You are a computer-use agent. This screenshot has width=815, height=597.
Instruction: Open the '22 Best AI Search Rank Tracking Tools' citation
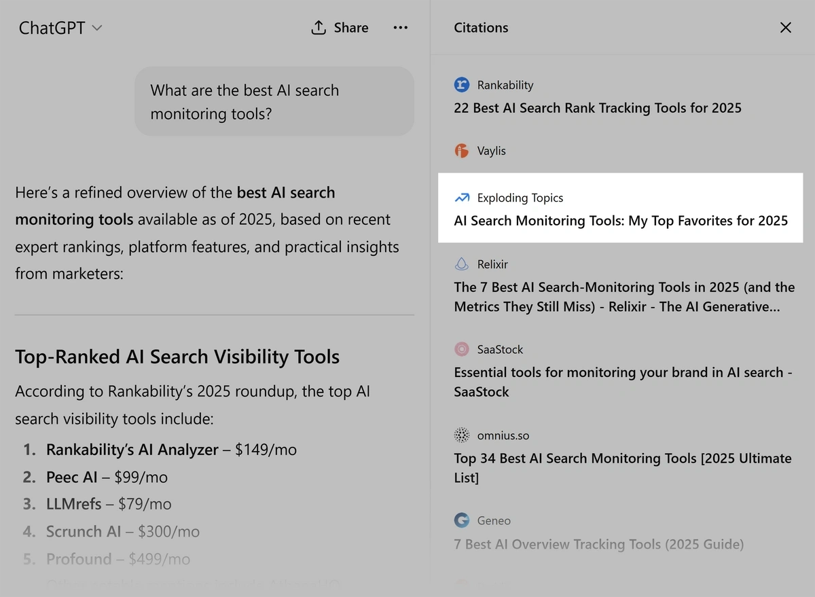coord(598,108)
